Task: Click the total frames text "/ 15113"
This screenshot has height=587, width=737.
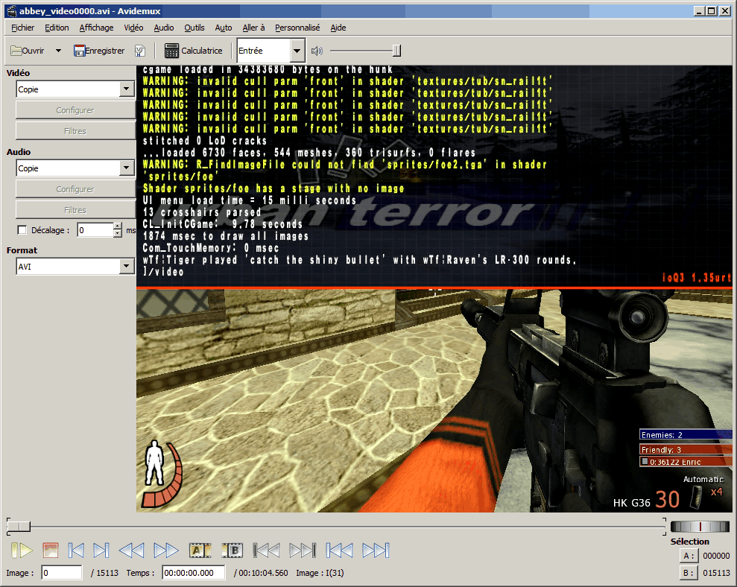Action: (x=105, y=573)
